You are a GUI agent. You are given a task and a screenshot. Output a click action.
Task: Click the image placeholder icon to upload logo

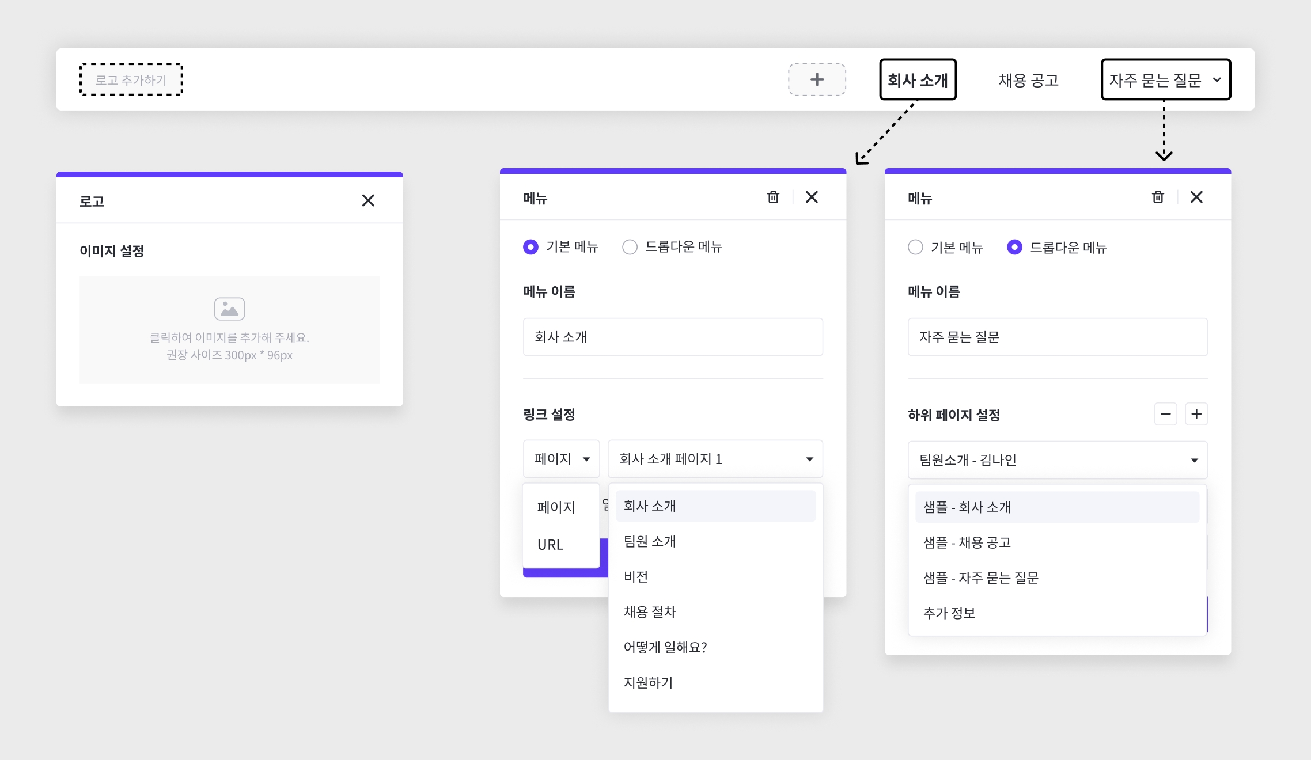(x=229, y=309)
